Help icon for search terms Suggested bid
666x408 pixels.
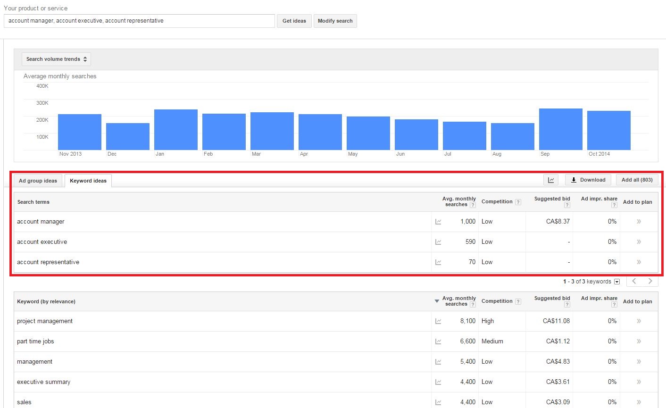pyautogui.click(x=567, y=205)
